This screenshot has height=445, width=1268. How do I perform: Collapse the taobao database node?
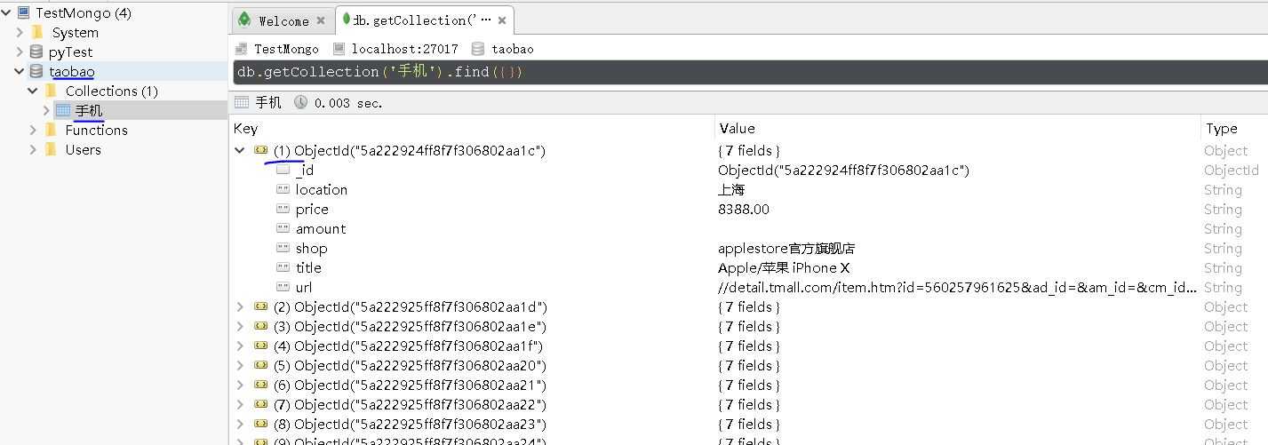(x=20, y=72)
